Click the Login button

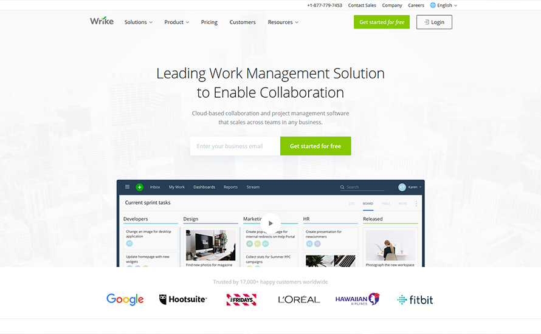click(x=434, y=22)
